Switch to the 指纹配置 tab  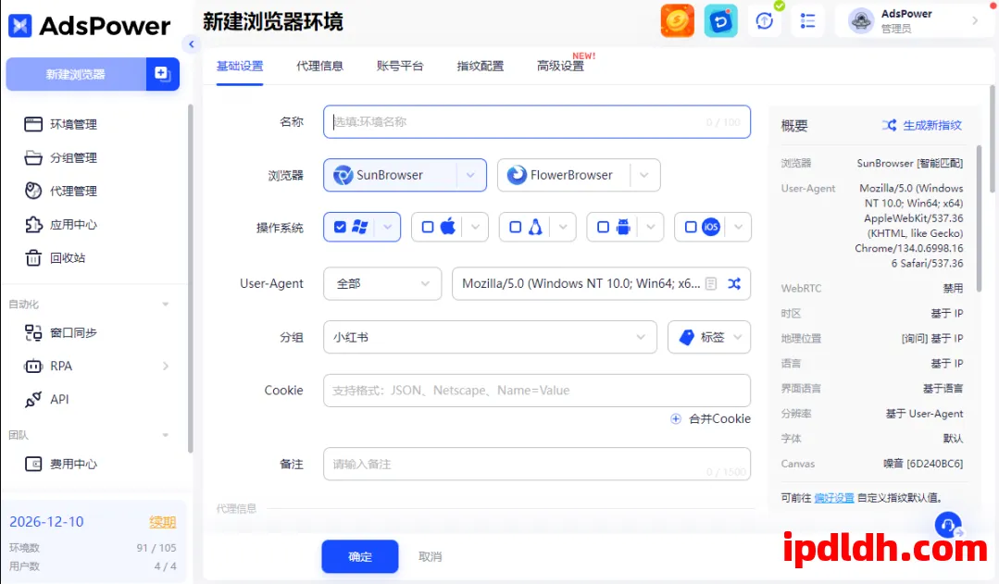click(481, 67)
